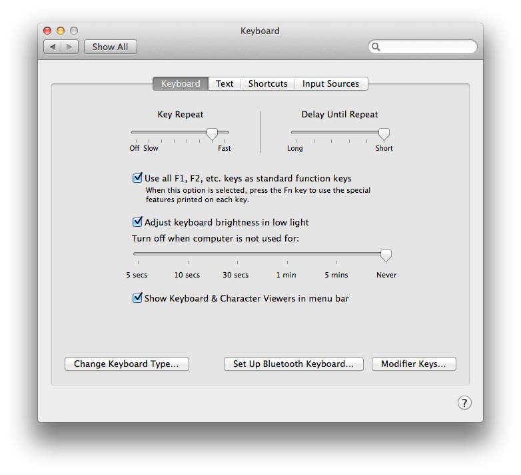Viewport: 521px width, 475px height.
Task: Click the Off label under Key Repeat
Action: point(134,148)
